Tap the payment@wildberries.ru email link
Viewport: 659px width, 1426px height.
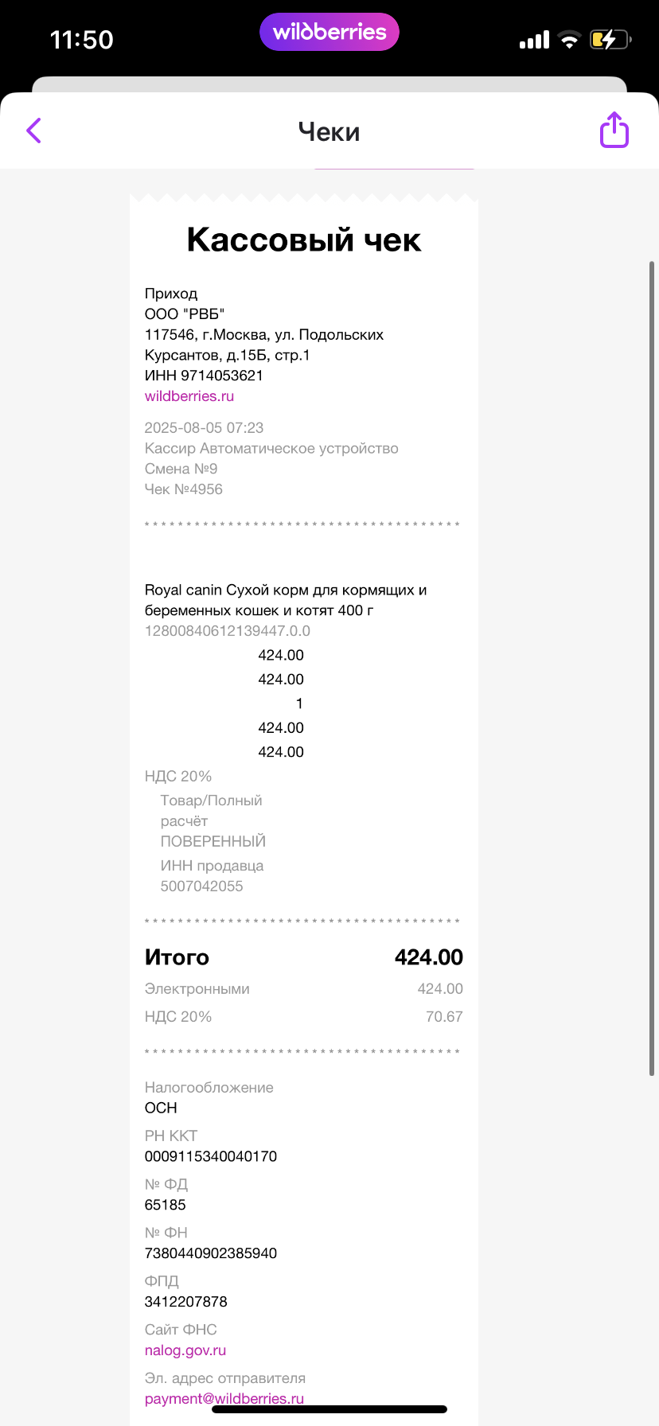click(224, 1398)
